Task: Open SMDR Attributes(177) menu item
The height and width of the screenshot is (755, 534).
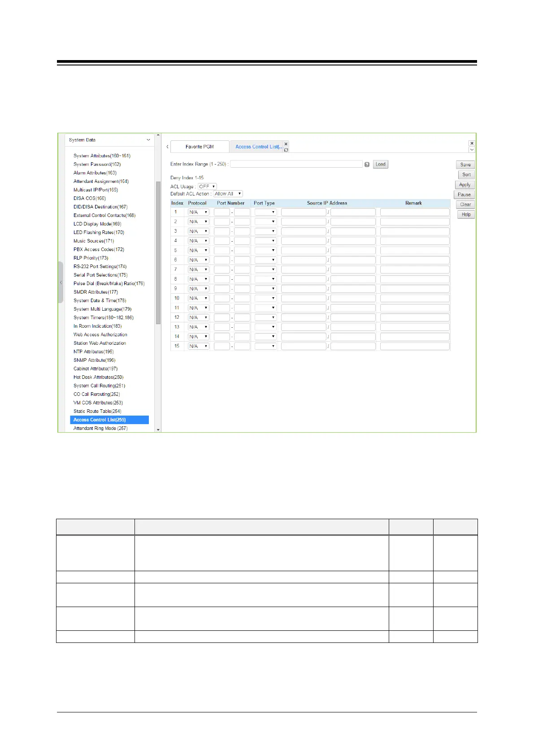Action: tap(96, 292)
